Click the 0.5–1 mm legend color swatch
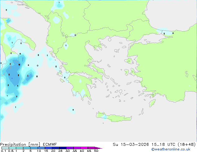 click(x=12, y=148)
